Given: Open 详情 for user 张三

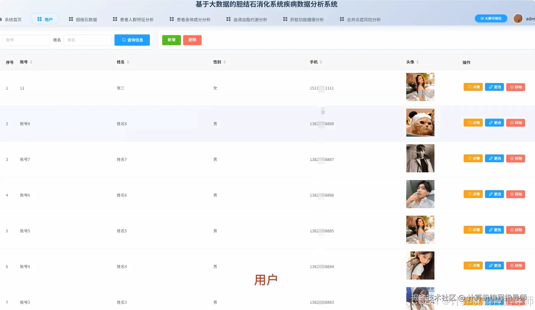Looking at the screenshot, I should tap(473, 87).
